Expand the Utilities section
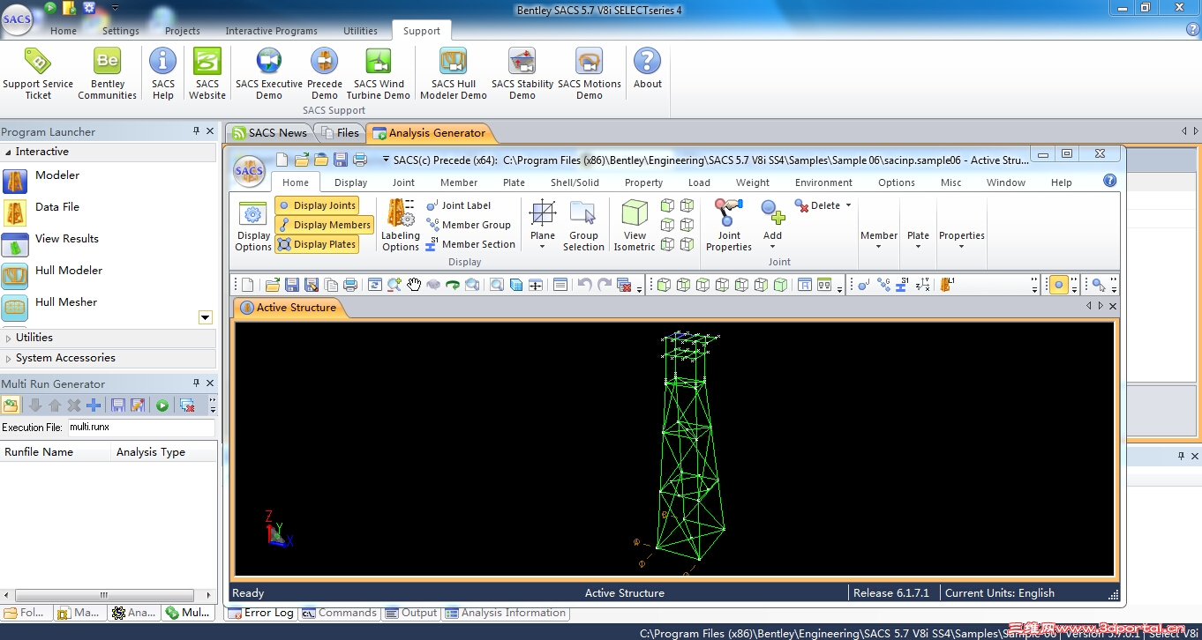The width and height of the screenshot is (1202, 640). [x=108, y=338]
